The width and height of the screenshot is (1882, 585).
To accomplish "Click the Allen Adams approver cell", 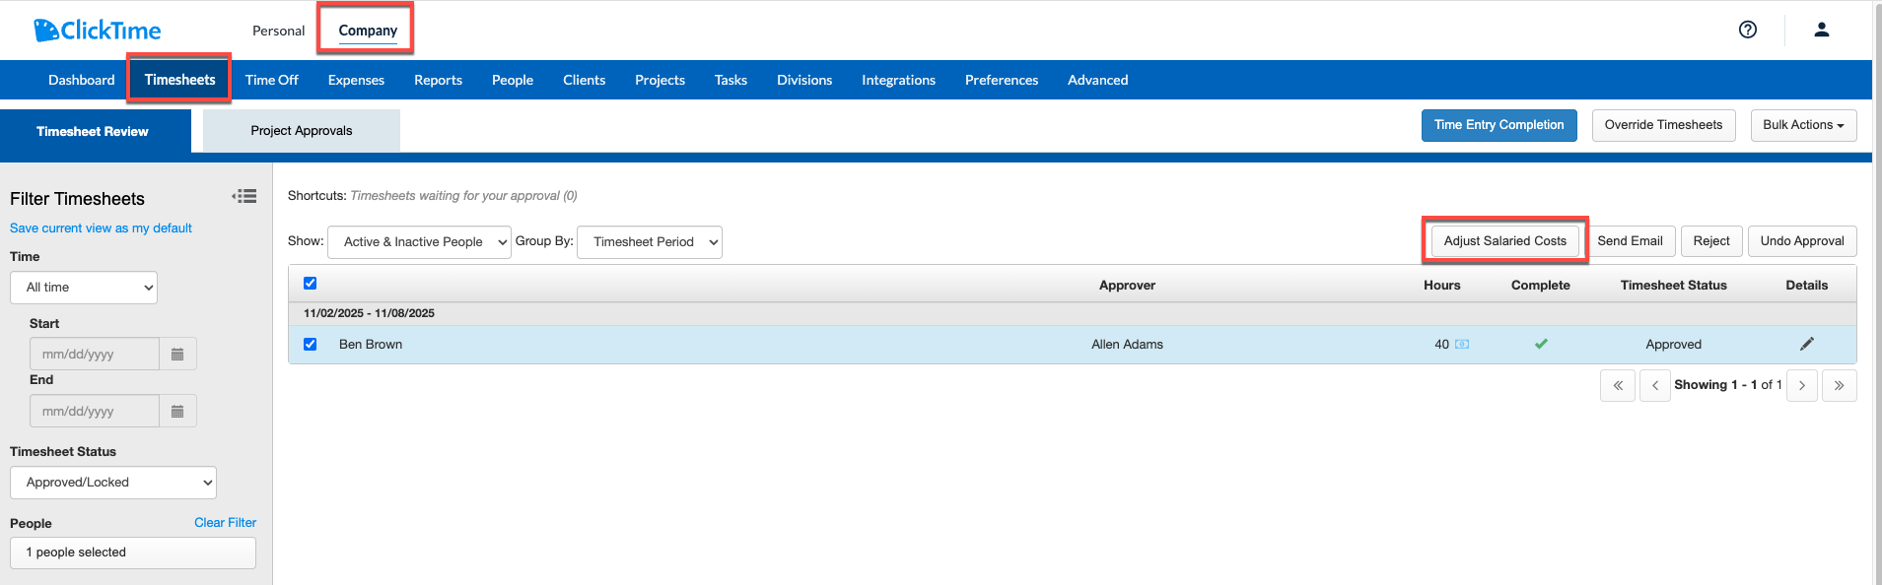I will coord(1127,345).
